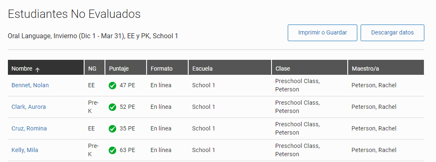Click the Descargar datos button
Viewport: 436px width, 162px height.
tap(392, 33)
